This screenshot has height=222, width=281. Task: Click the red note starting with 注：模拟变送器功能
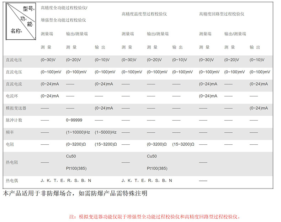(155, 217)
